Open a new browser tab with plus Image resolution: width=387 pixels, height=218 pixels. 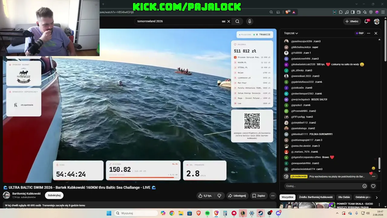point(103,4)
